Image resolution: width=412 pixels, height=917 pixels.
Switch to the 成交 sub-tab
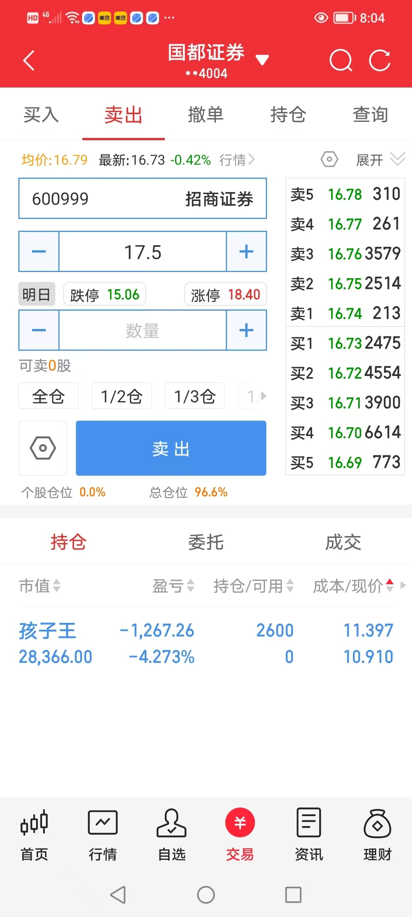click(x=343, y=542)
